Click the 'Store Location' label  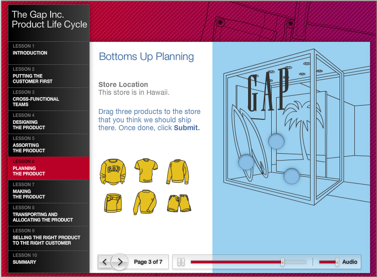coord(123,84)
